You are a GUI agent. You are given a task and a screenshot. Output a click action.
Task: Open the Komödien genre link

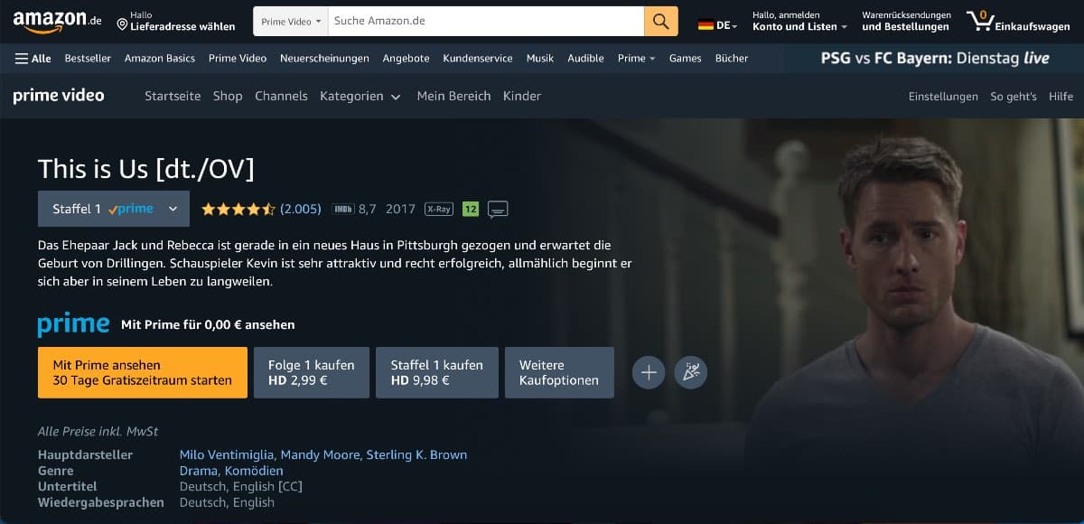click(x=253, y=471)
